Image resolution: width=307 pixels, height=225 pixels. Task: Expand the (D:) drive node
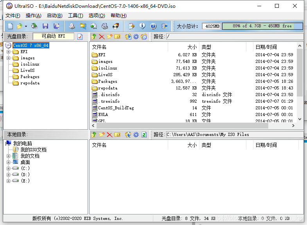click(x=9, y=175)
